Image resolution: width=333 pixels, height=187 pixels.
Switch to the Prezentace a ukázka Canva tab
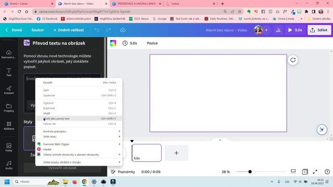(136, 4)
